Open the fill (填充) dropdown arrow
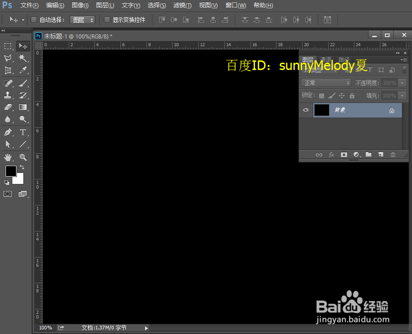This screenshot has height=334, width=412. (x=402, y=96)
